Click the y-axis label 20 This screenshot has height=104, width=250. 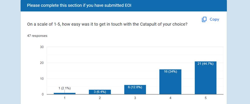click(x=42, y=63)
